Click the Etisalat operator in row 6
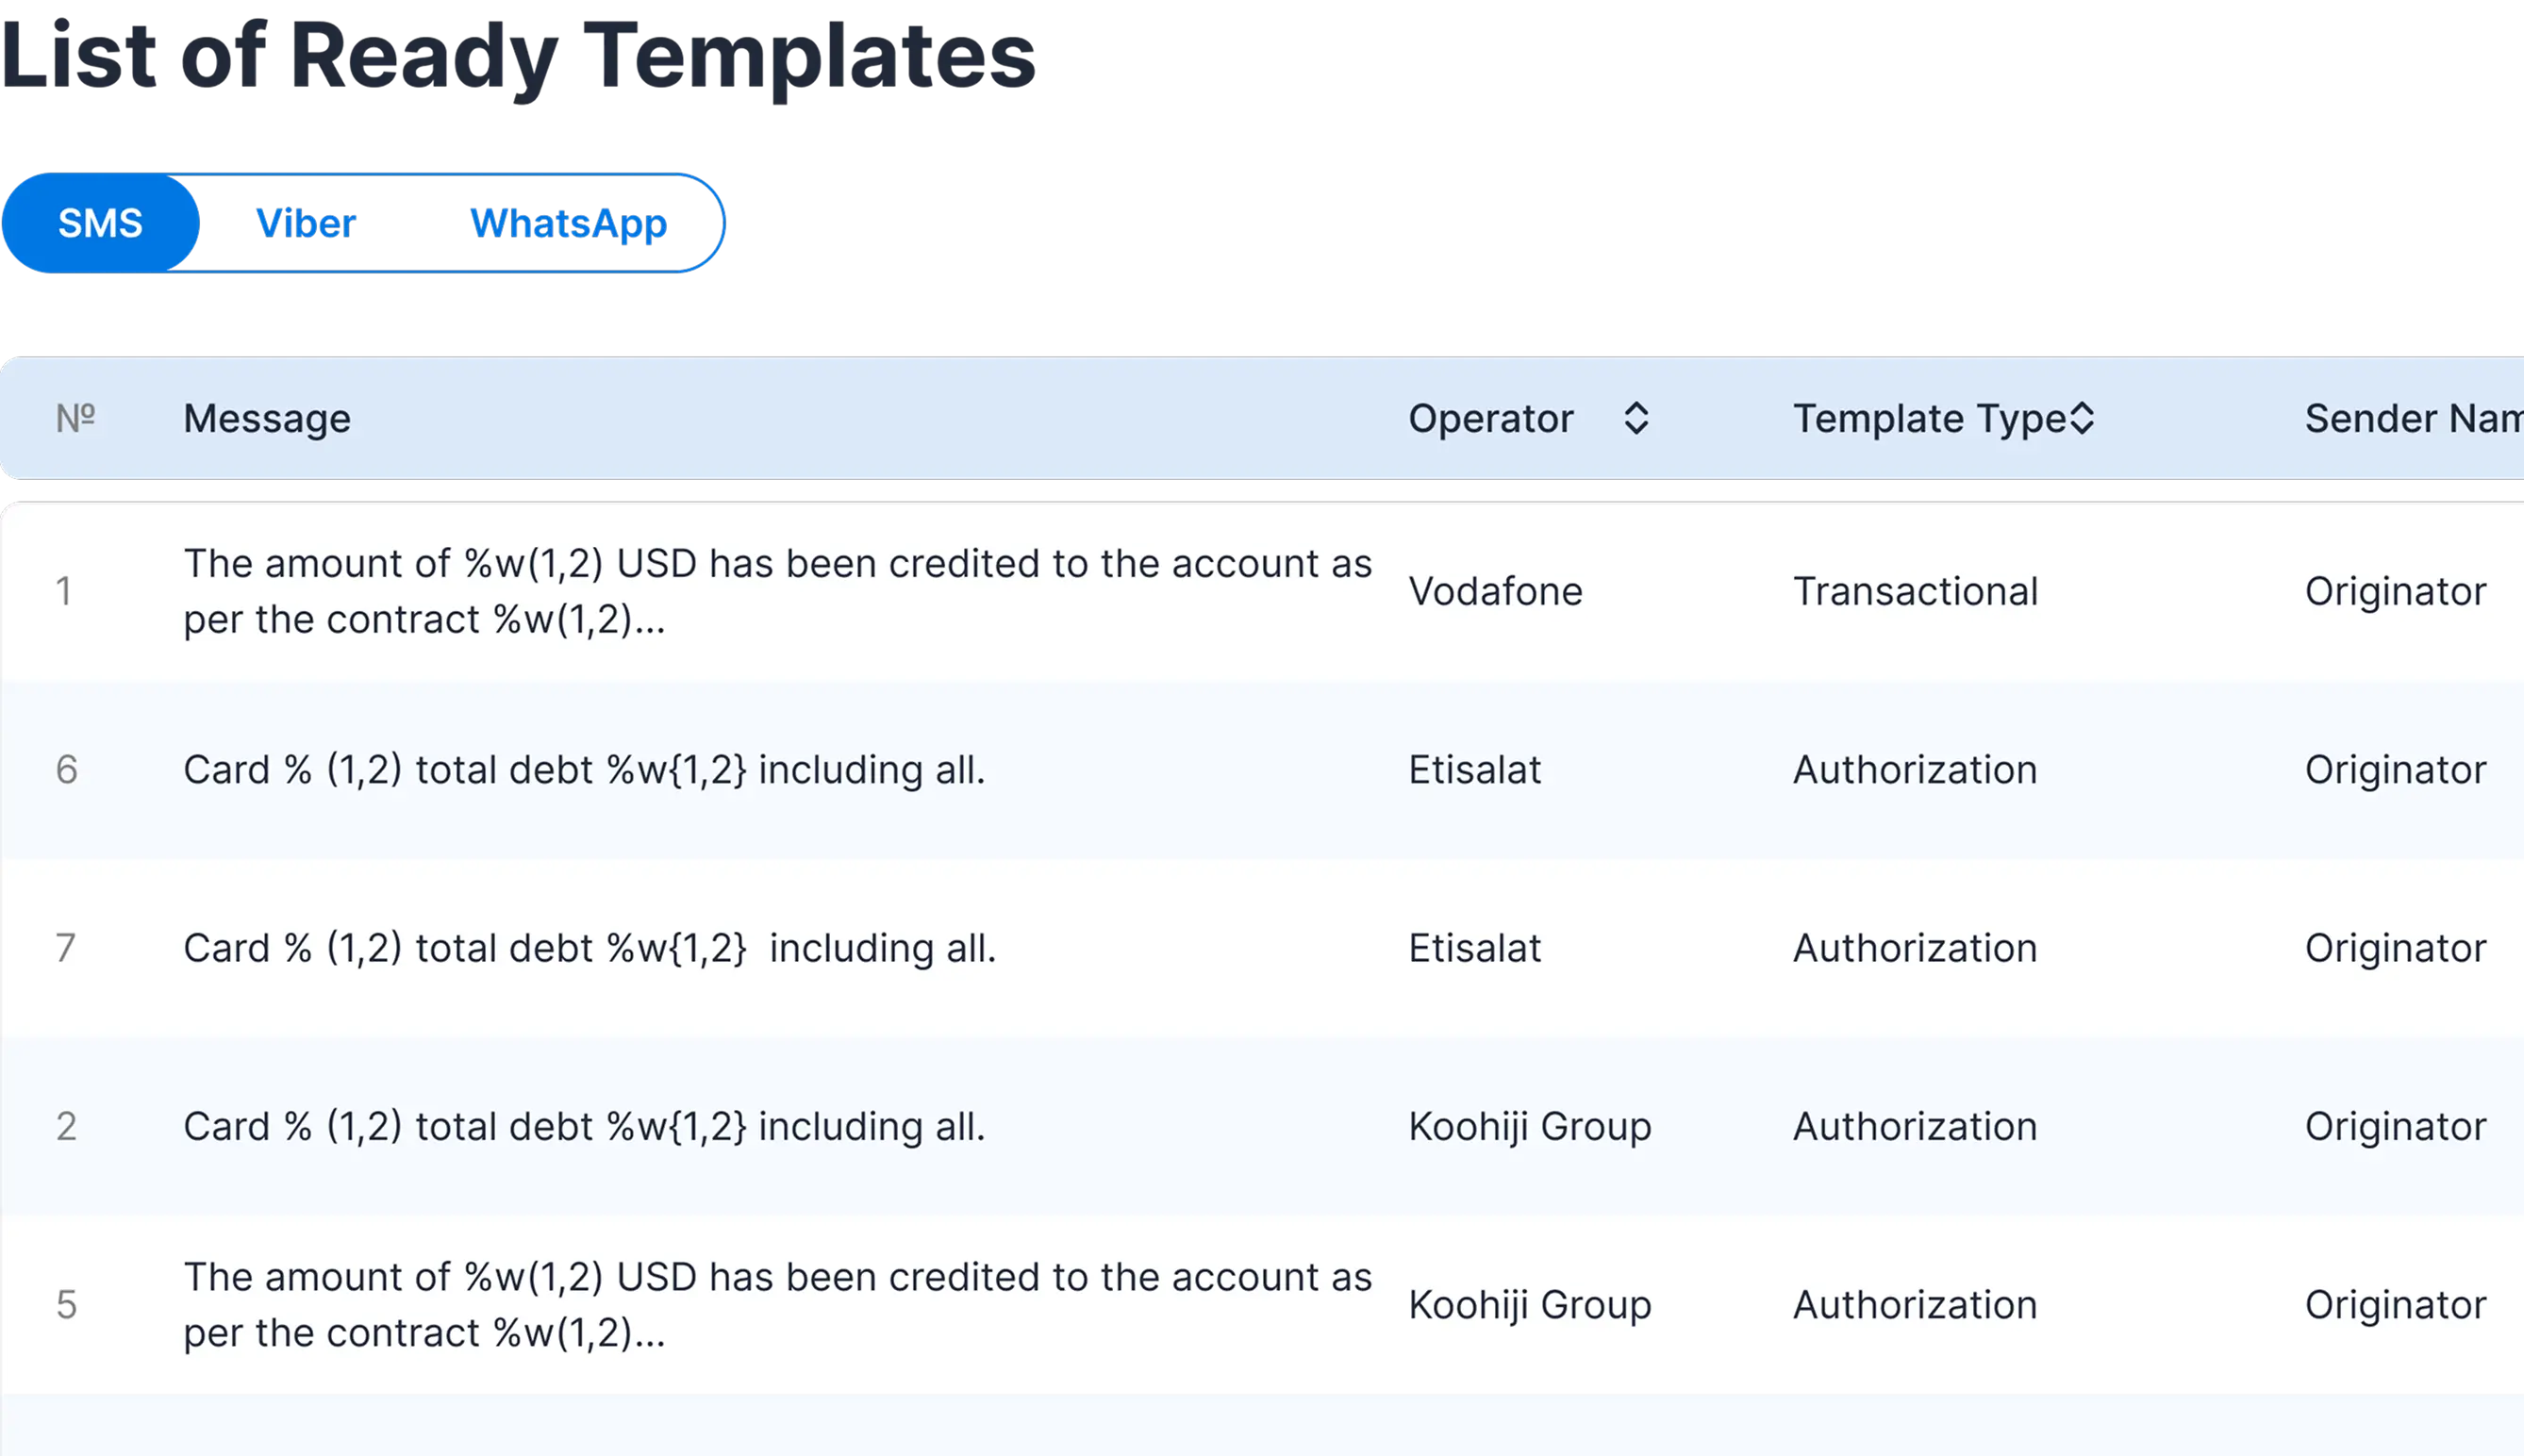Image resolution: width=2524 pixels, height=1456 pixels. click(1475, 770)
